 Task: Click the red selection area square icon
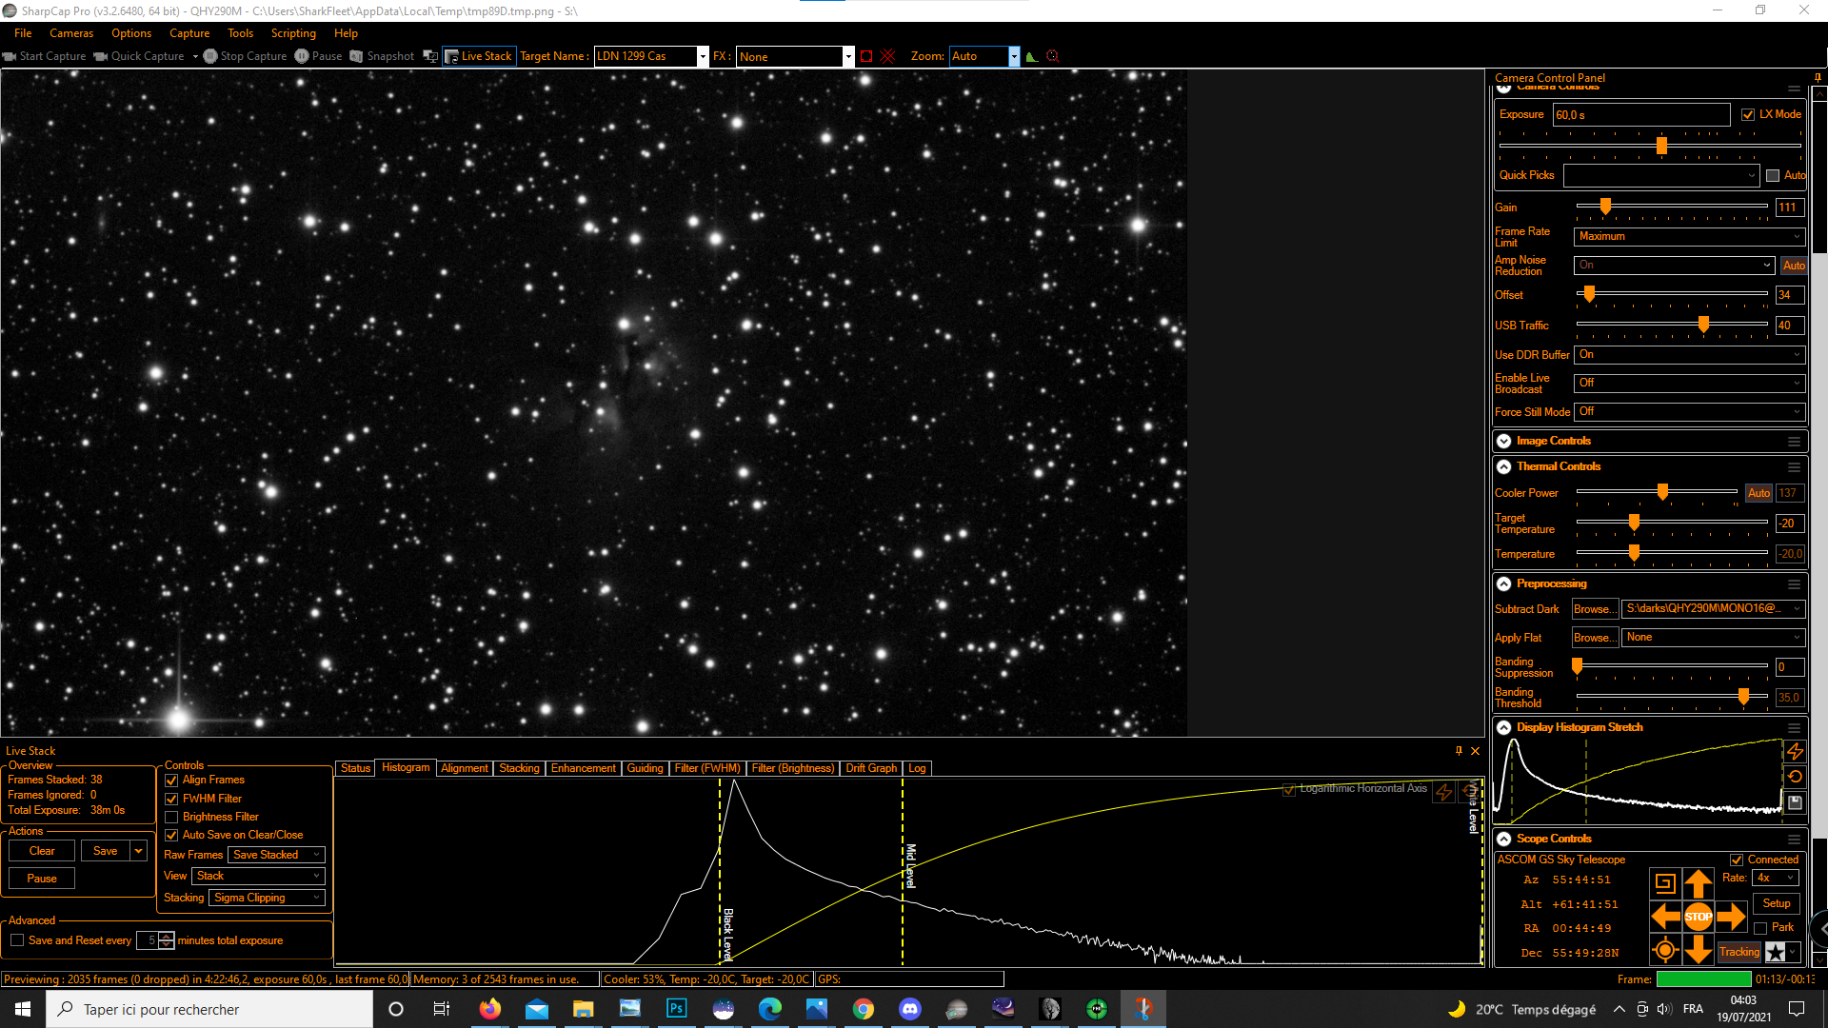[x=866, y=56]
